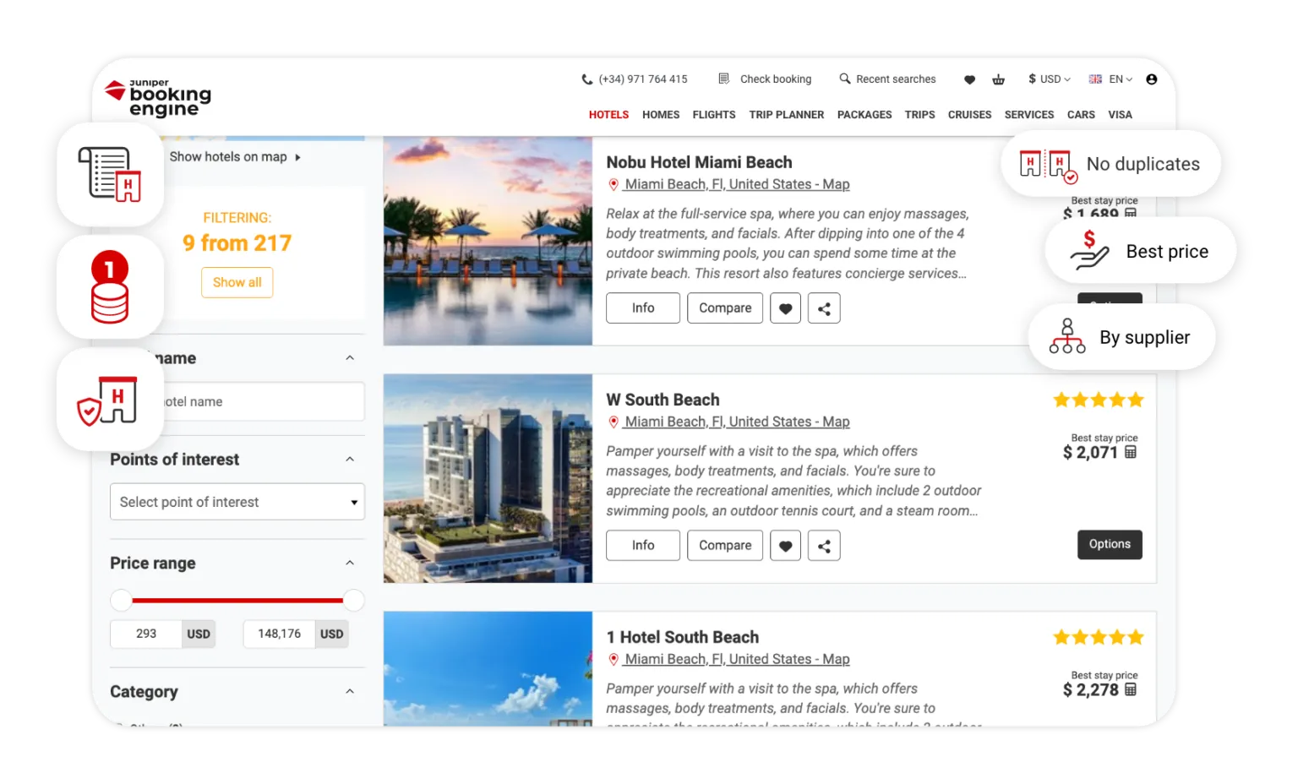Click the W South Beach five-star rating
Image resolution: width=1298 pixels, height=784 pixels.
[x=1099, y=400]
